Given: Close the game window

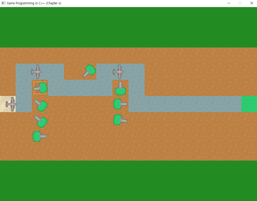Looking at the screenshot, I should coord(252,3).
